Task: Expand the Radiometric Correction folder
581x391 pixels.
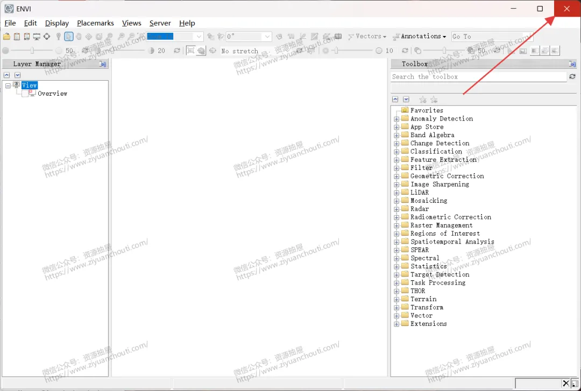Action: click(396, 217)
